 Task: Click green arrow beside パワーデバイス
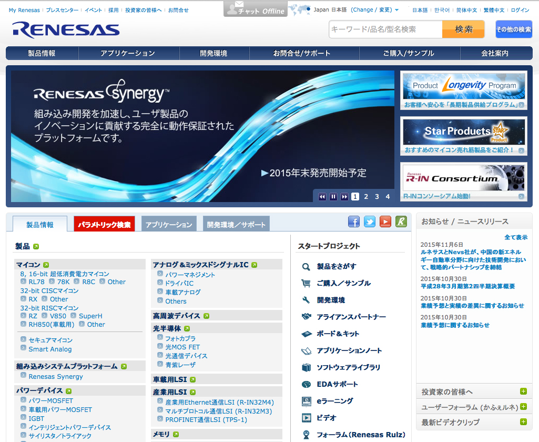(x=68, y=391)
